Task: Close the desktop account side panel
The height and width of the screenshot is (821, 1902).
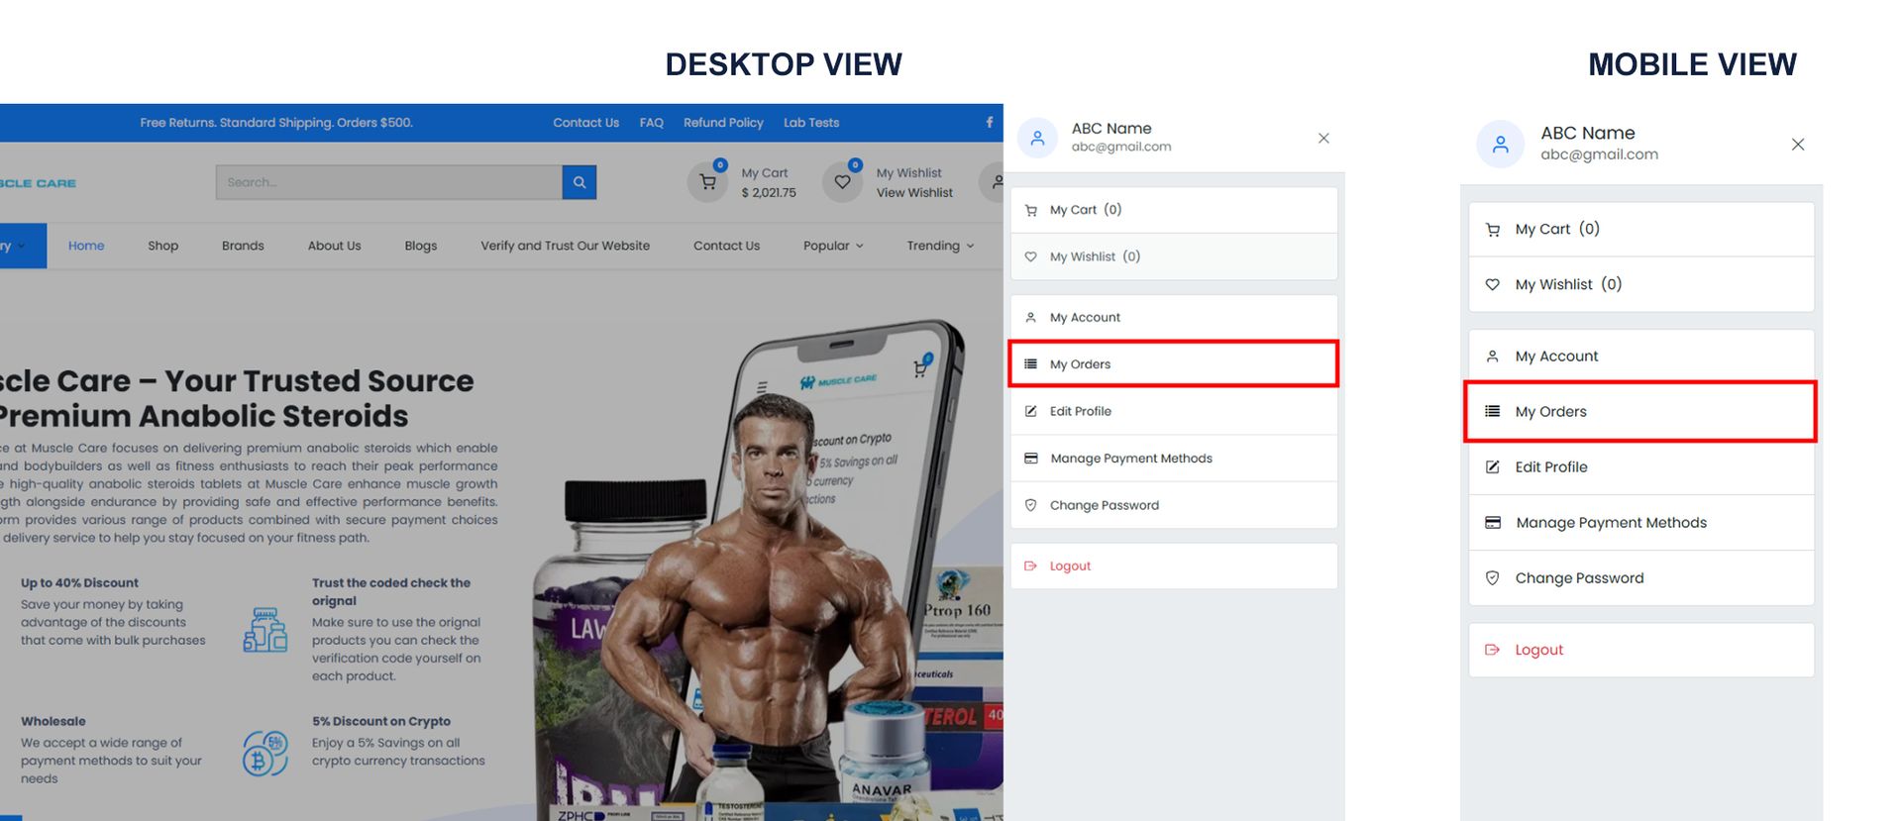Action: coord(1323,139)
